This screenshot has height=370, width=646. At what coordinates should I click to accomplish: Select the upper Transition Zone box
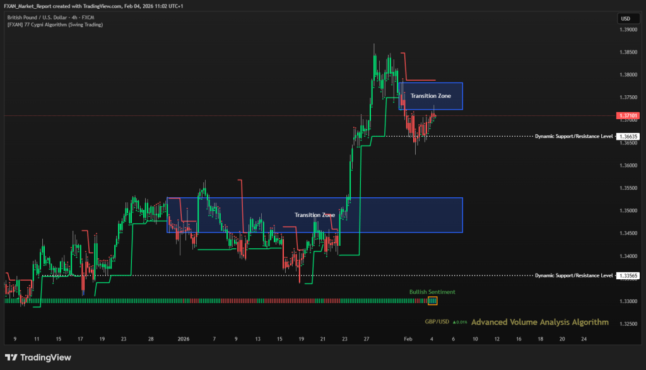point(431,96)
